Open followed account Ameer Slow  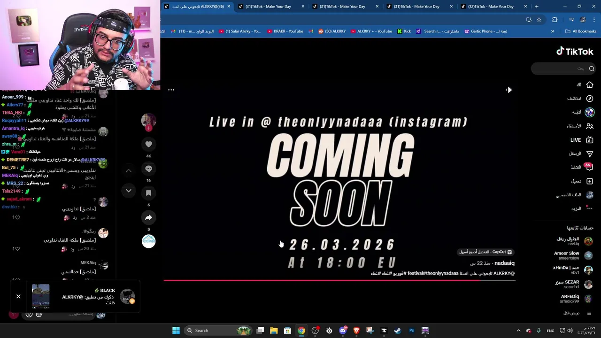click(x=574, y=255)
